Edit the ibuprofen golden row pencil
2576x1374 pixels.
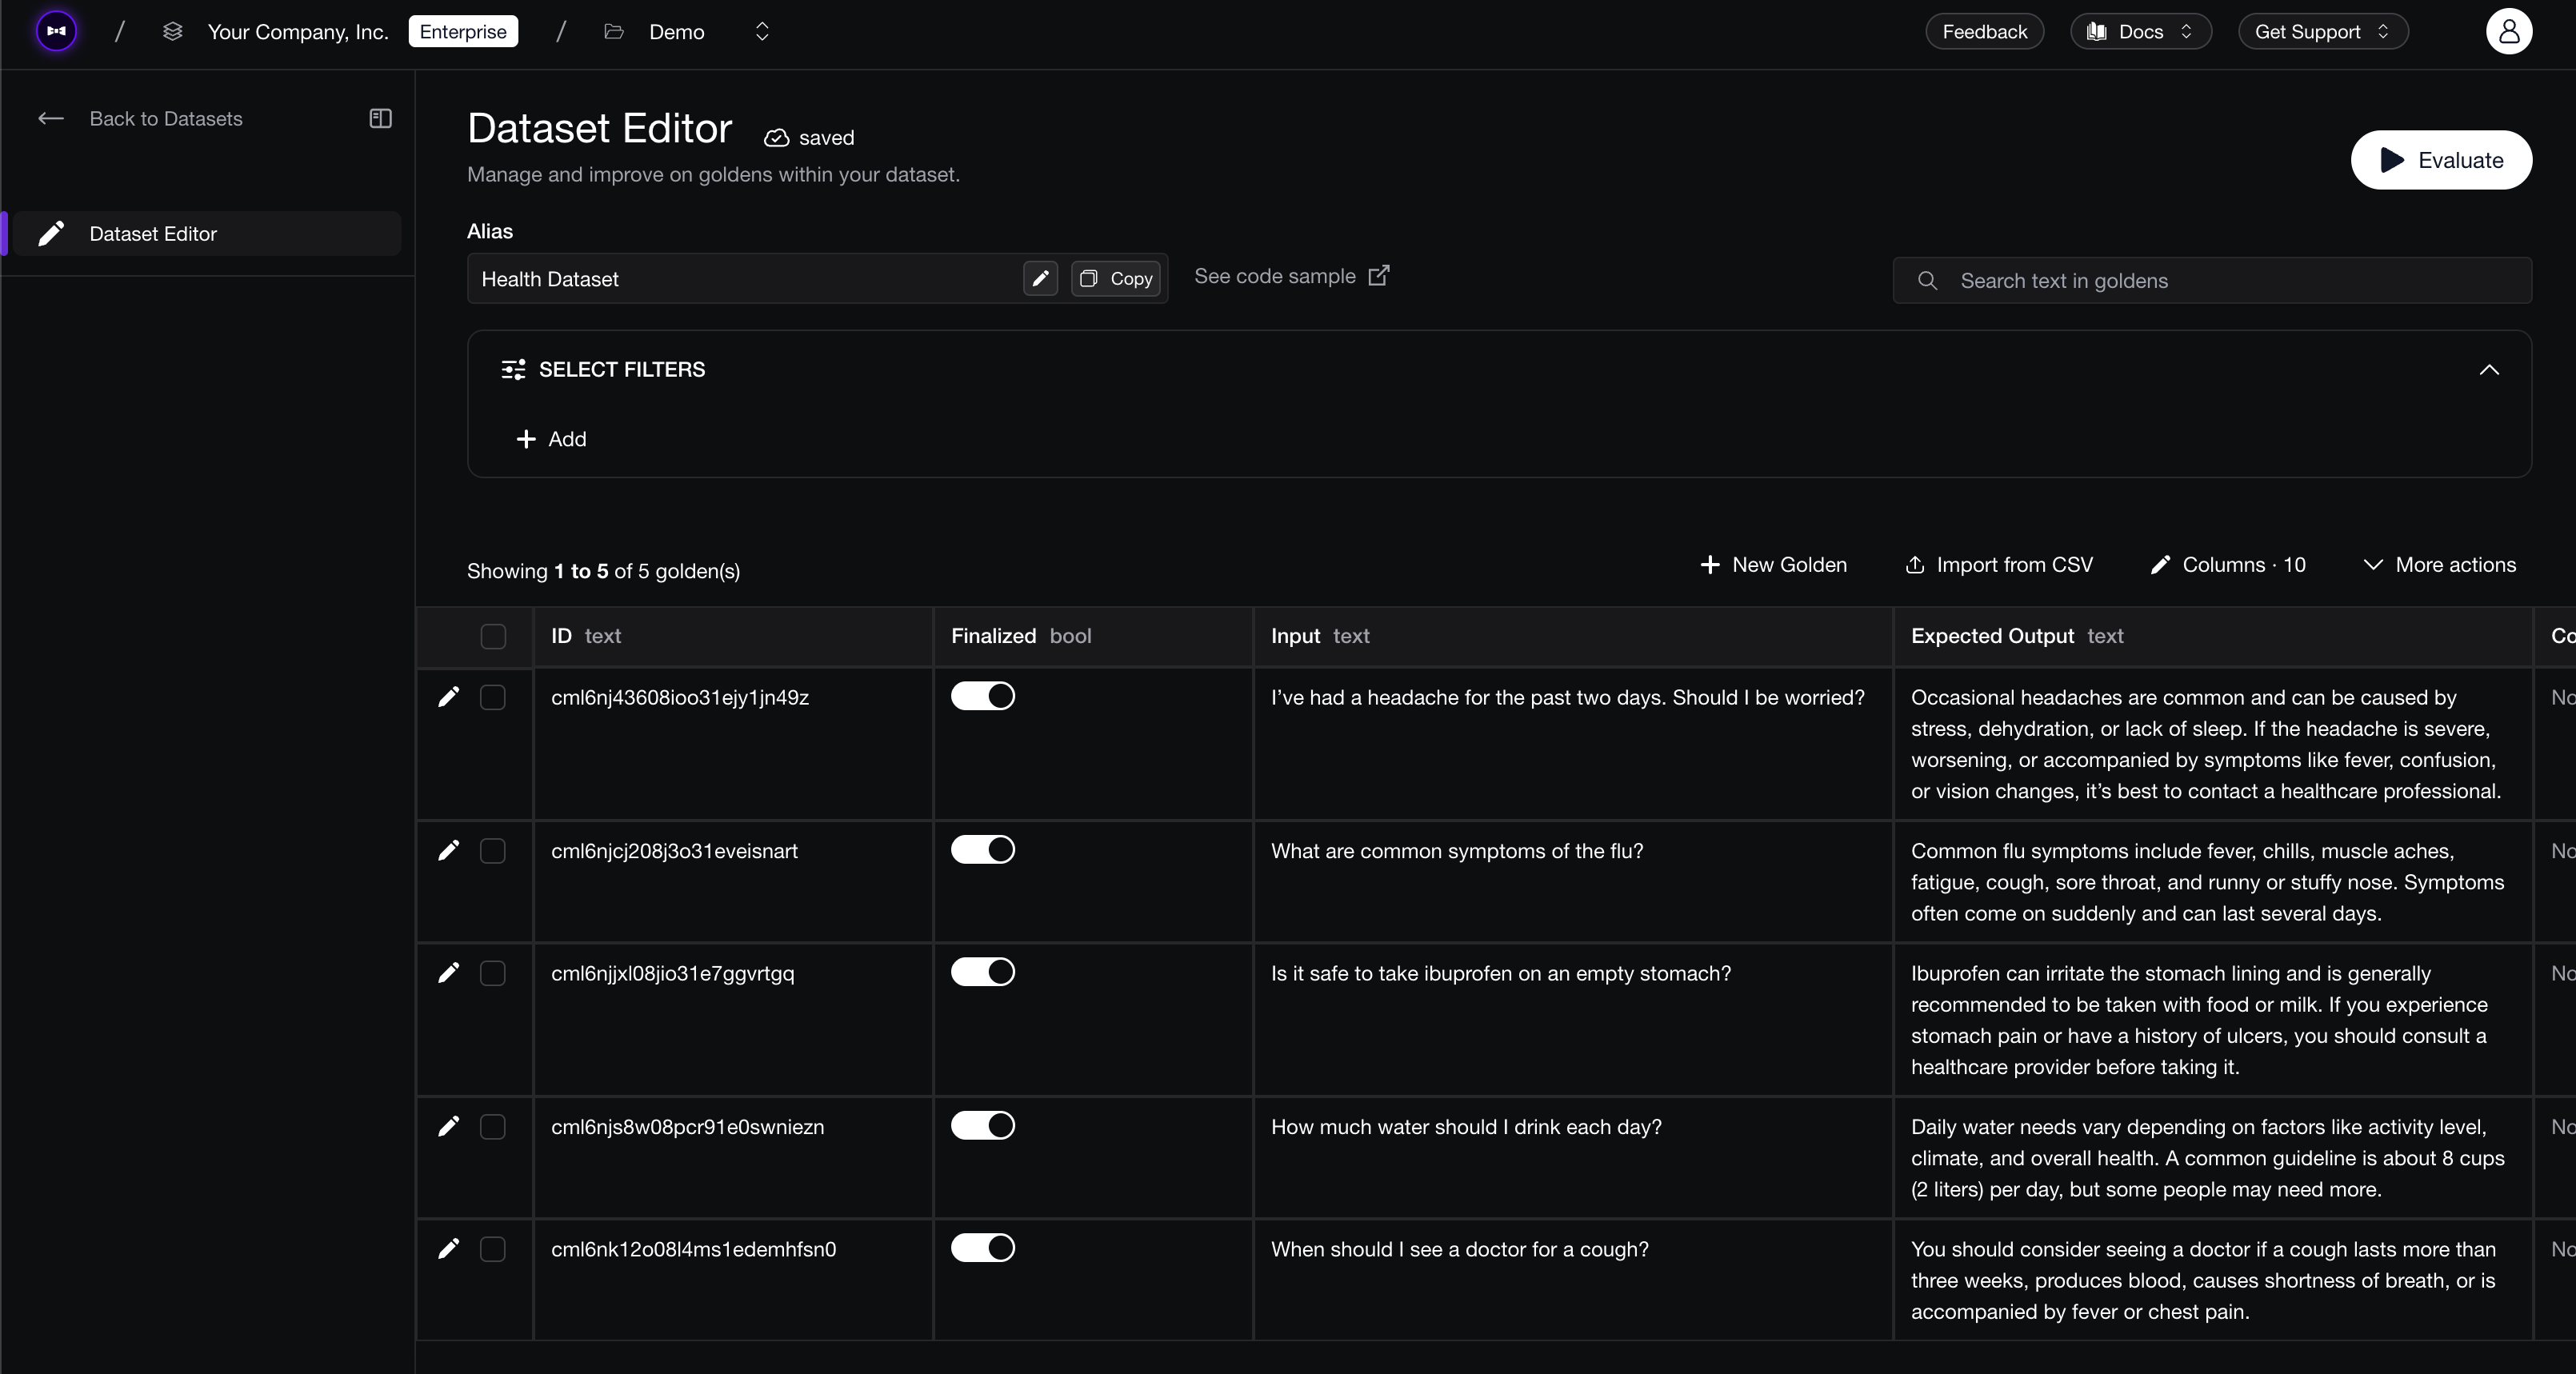tap(449, 973)
